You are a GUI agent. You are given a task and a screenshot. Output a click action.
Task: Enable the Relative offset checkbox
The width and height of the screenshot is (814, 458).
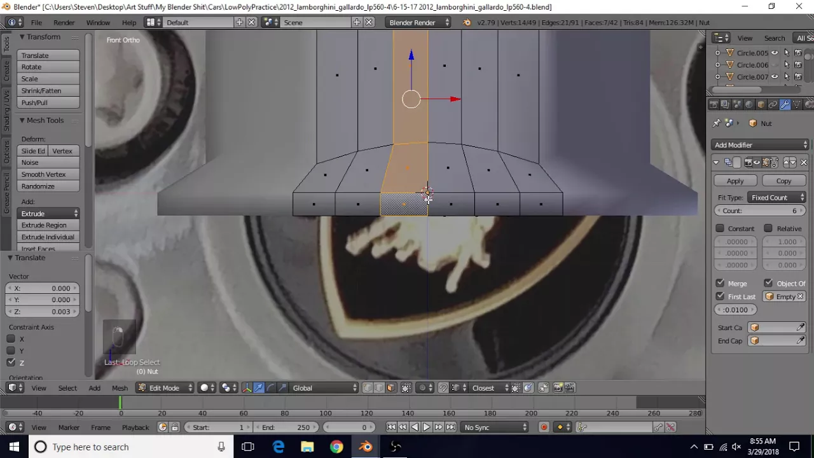point(768,228)
